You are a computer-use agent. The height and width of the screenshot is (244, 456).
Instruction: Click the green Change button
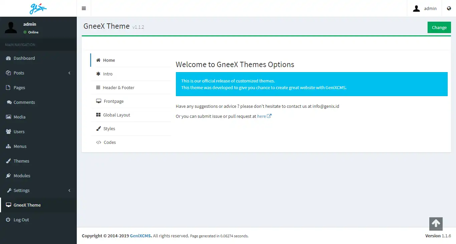click(439, 27)
